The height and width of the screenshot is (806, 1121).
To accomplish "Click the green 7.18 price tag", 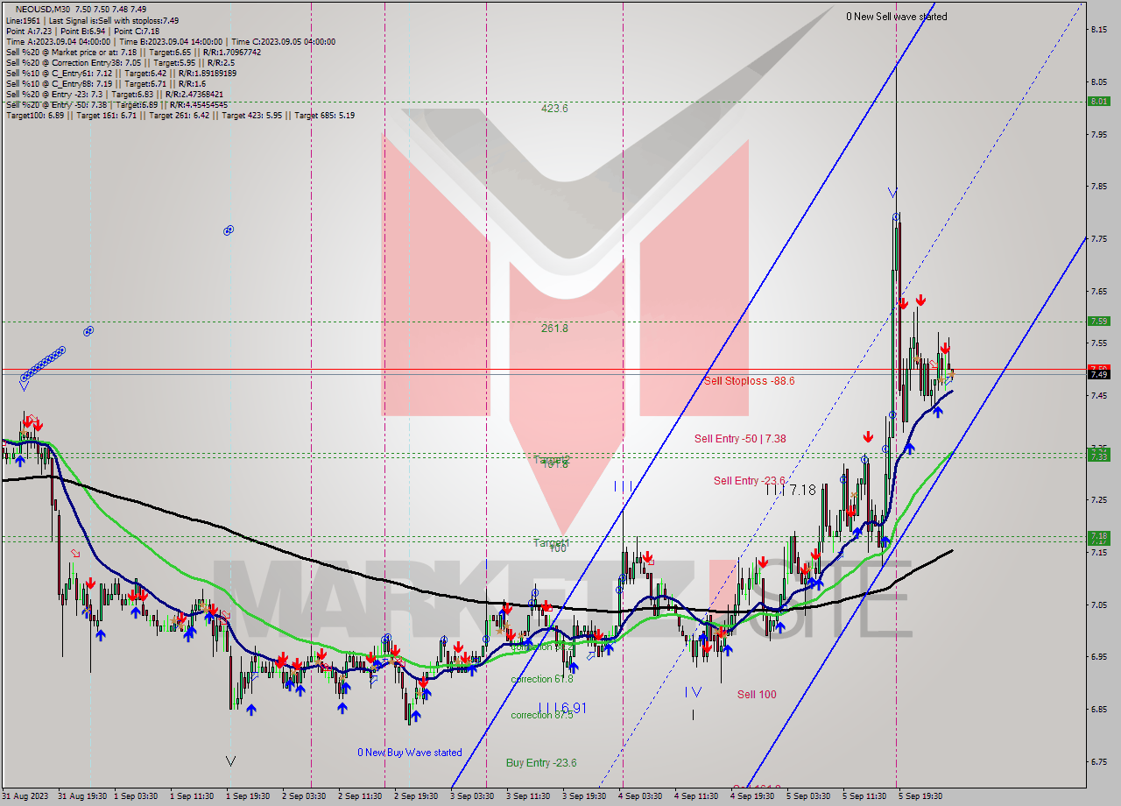I will click(x=1098, y=536).
